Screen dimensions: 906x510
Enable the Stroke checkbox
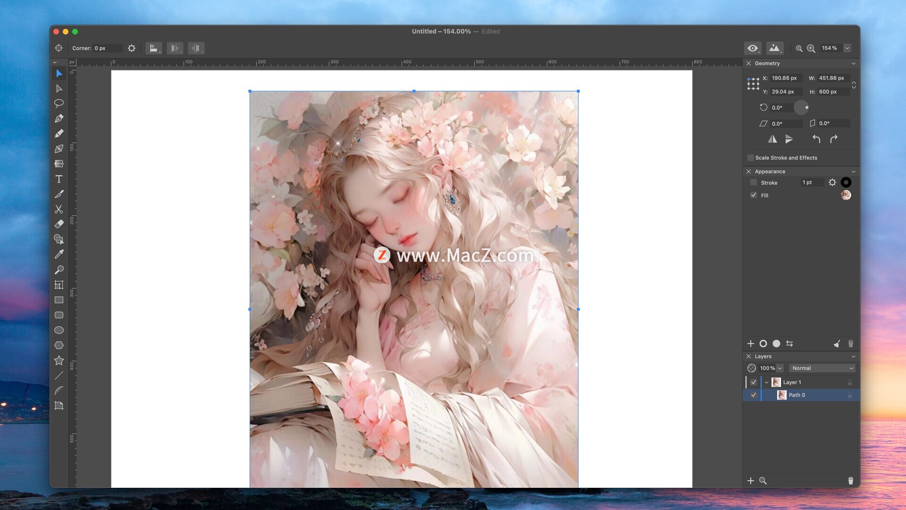[x=754, y=182]
